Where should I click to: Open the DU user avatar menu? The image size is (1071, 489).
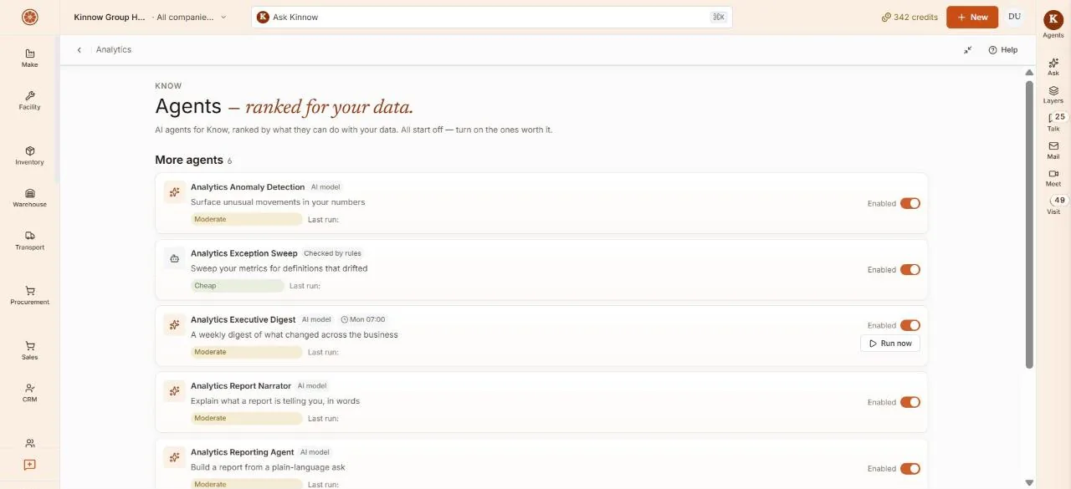(1014, 17)
